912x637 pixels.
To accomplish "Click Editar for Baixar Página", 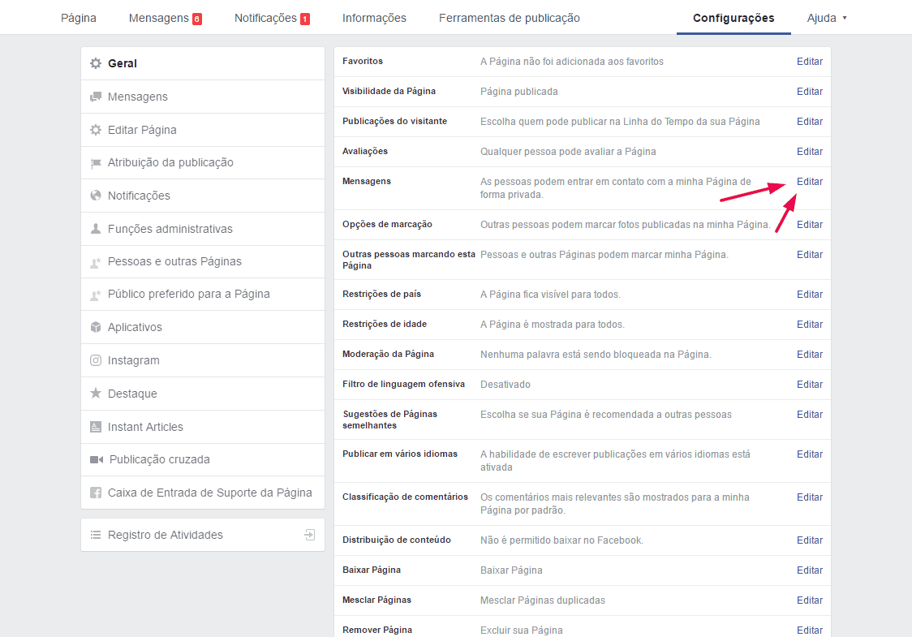I will (x=810, y=570).
